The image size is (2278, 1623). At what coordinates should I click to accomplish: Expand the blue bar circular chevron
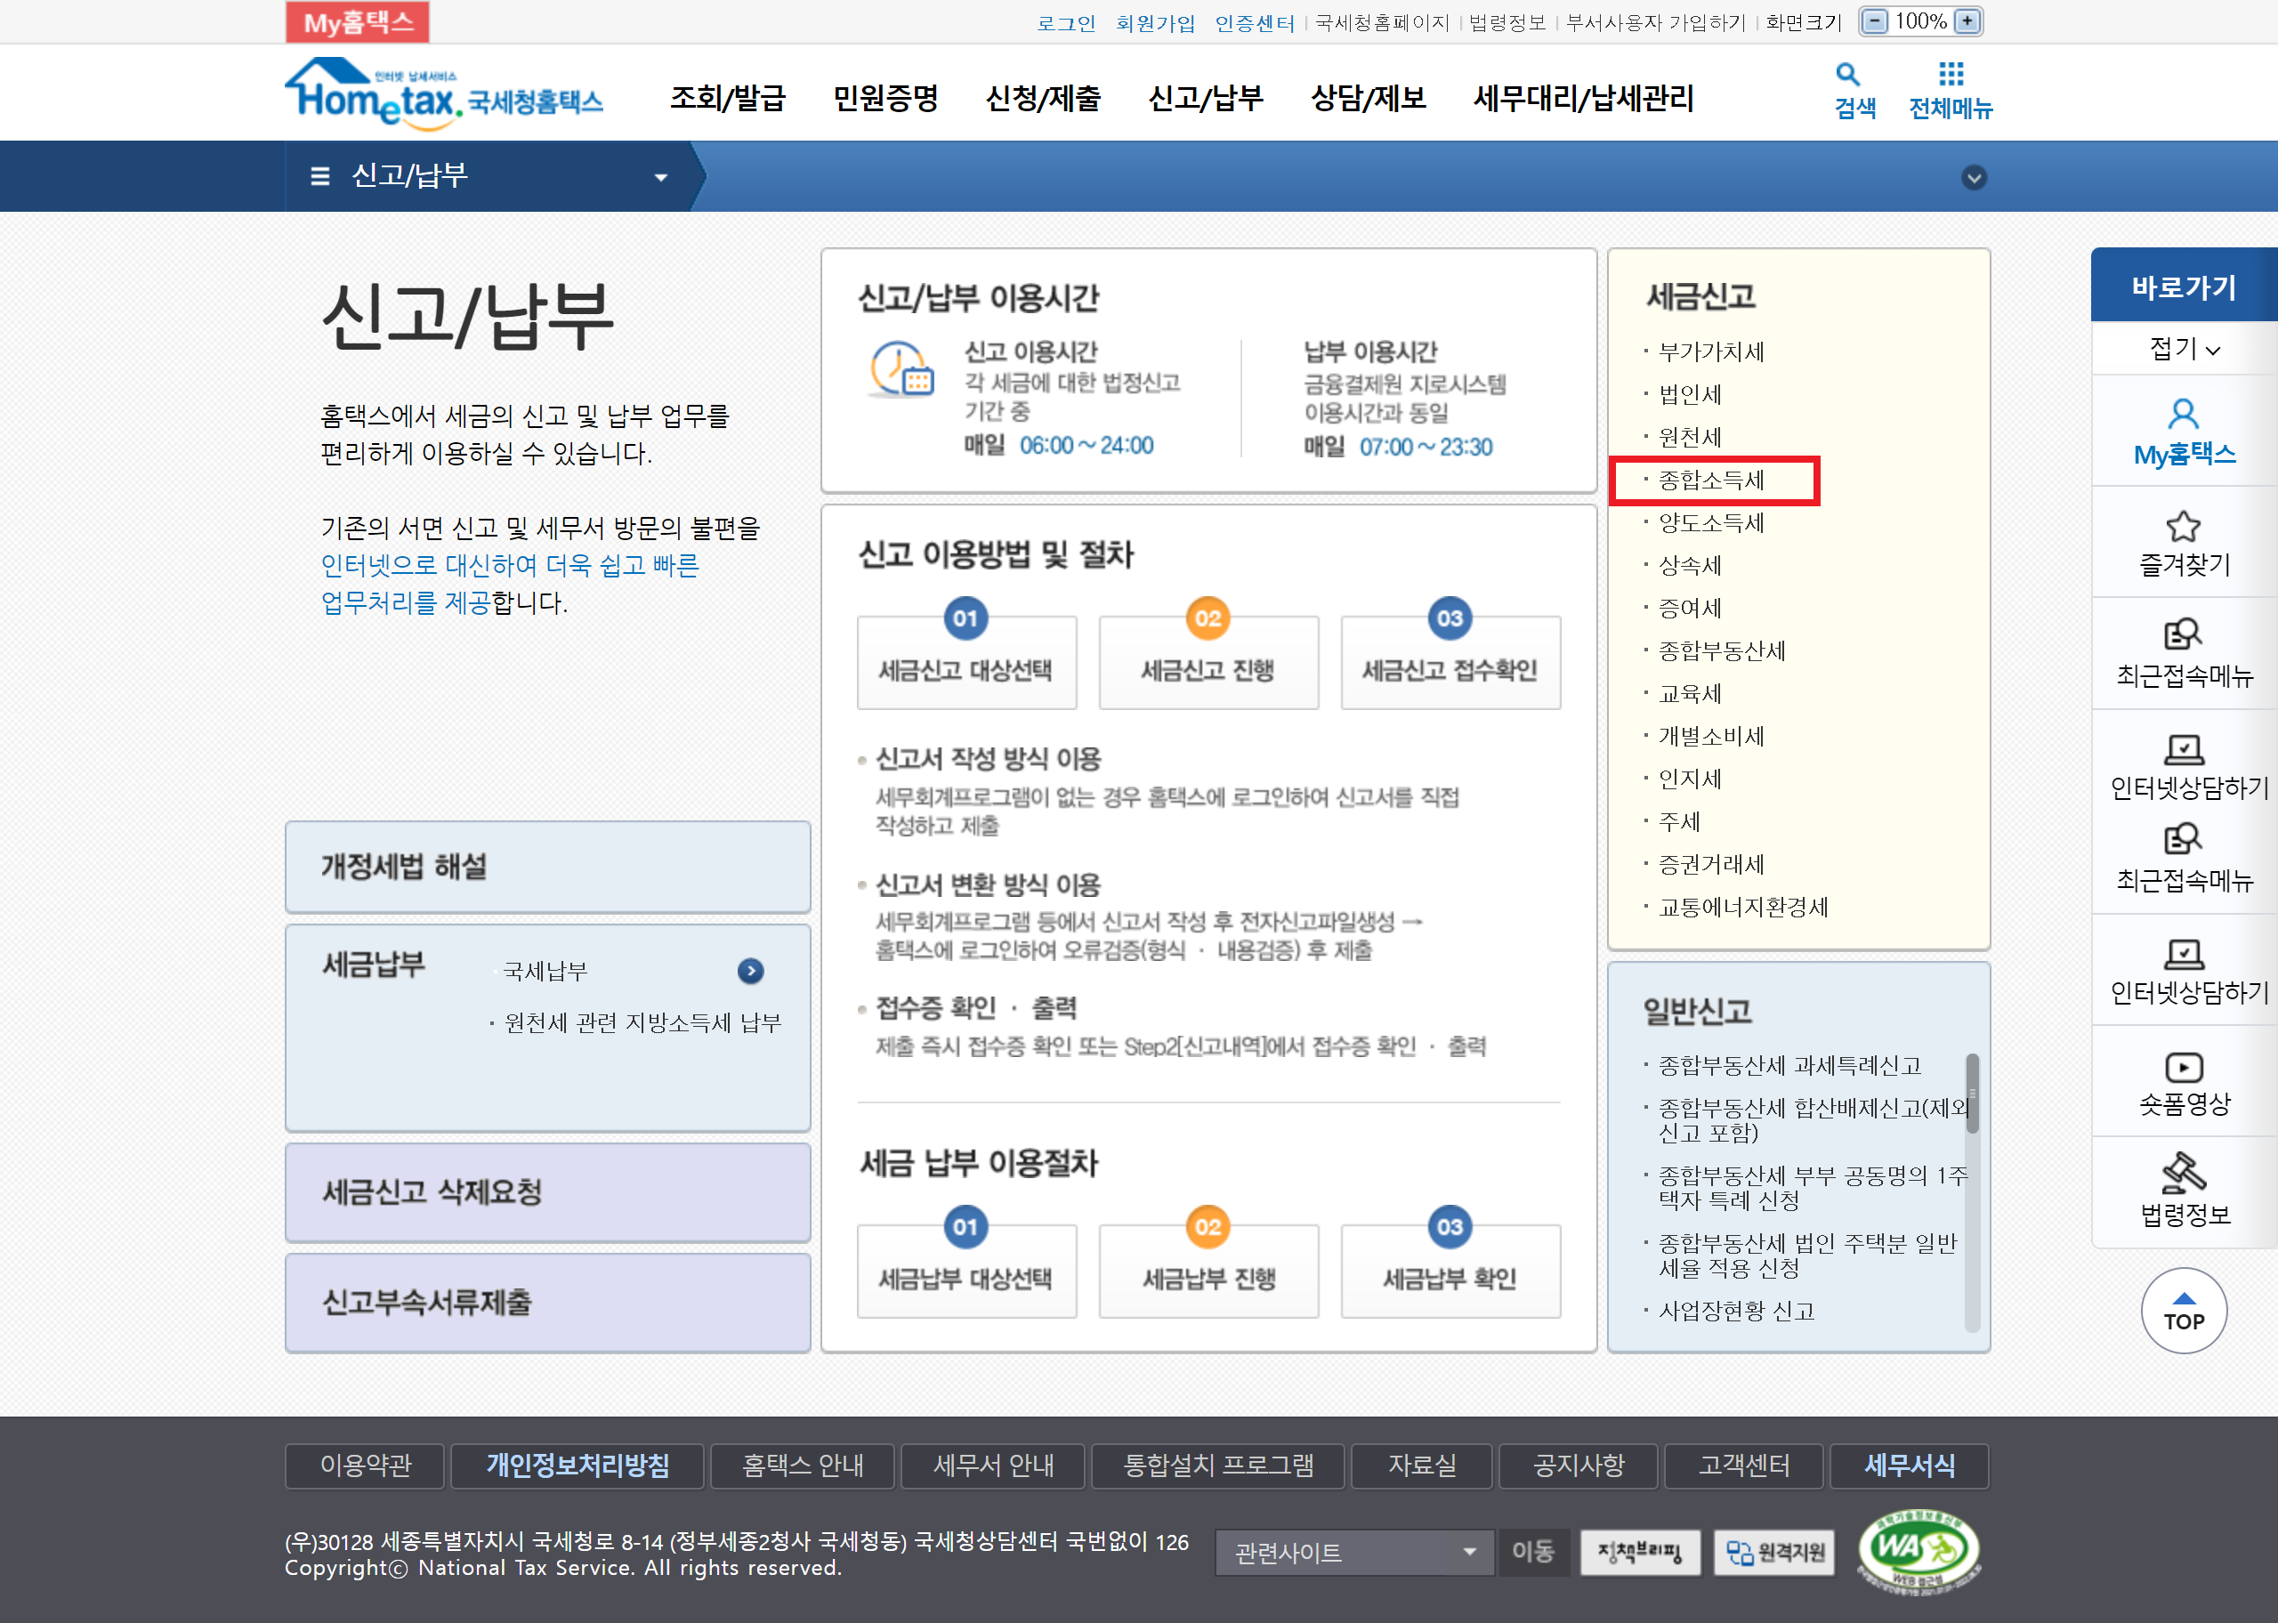[x=1974, y=178]
